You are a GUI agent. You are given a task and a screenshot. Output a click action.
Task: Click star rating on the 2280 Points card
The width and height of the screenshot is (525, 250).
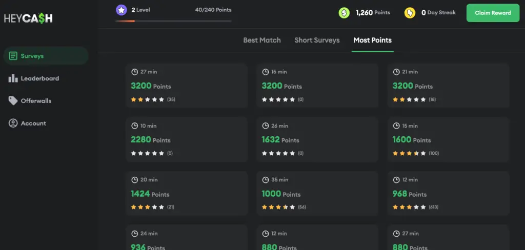tap(147, 153)
